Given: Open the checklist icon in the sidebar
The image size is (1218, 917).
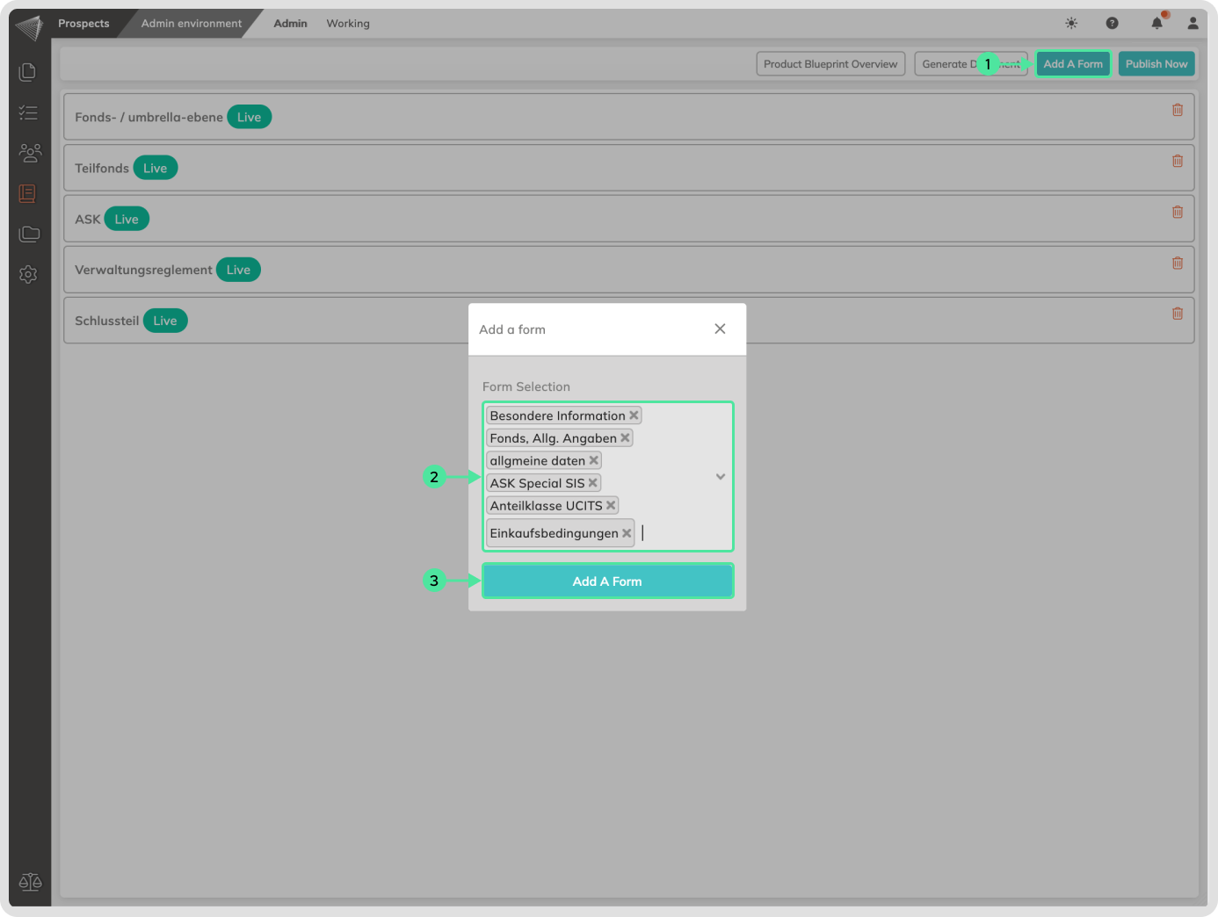Looking at the screenshot, I should click(28, 112).
